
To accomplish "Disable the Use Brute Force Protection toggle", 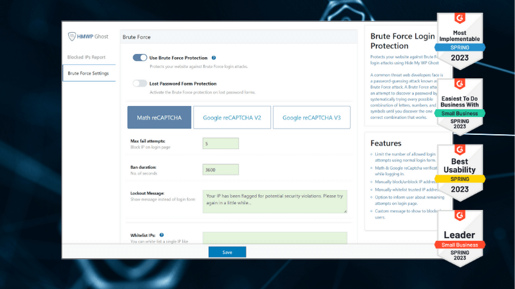I will 140,58.
